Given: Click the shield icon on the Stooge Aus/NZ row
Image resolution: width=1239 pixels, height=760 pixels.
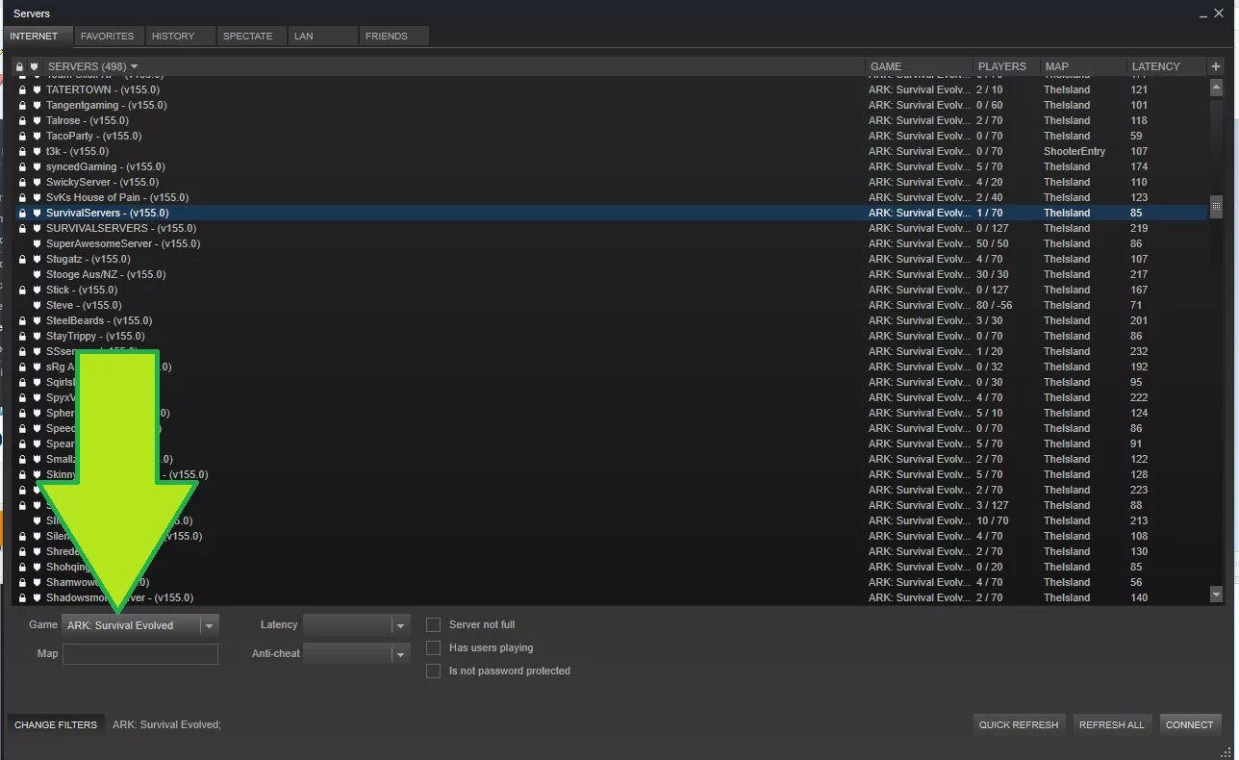Looking at the screenshot, I should click(x=36, y=274).
